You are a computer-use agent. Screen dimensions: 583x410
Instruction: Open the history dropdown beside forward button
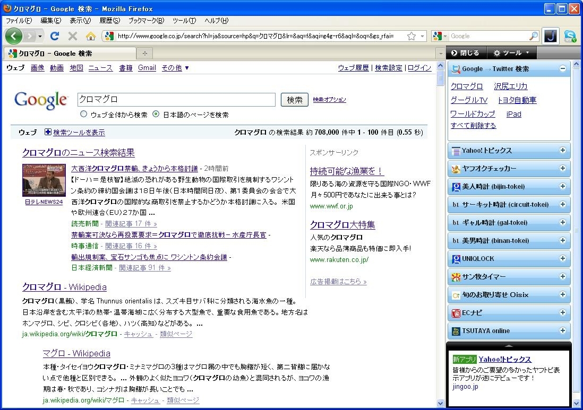coord(40,36)
